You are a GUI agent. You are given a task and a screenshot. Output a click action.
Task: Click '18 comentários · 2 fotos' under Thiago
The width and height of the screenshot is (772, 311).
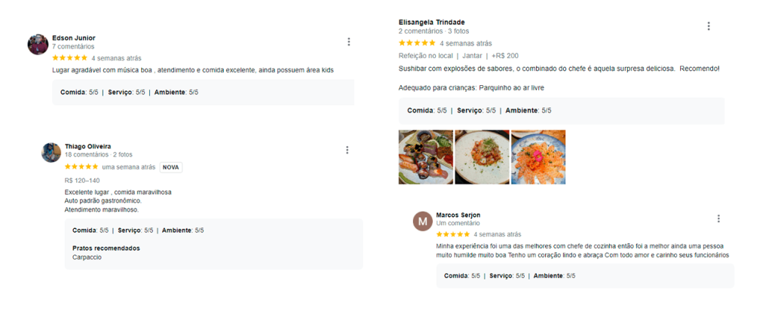pyautogui.click(x=99, y=154)
